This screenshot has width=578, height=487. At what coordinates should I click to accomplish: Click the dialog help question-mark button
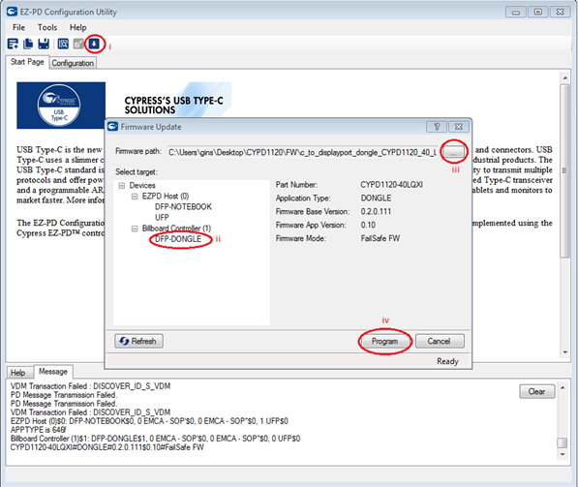pos(437,127)
